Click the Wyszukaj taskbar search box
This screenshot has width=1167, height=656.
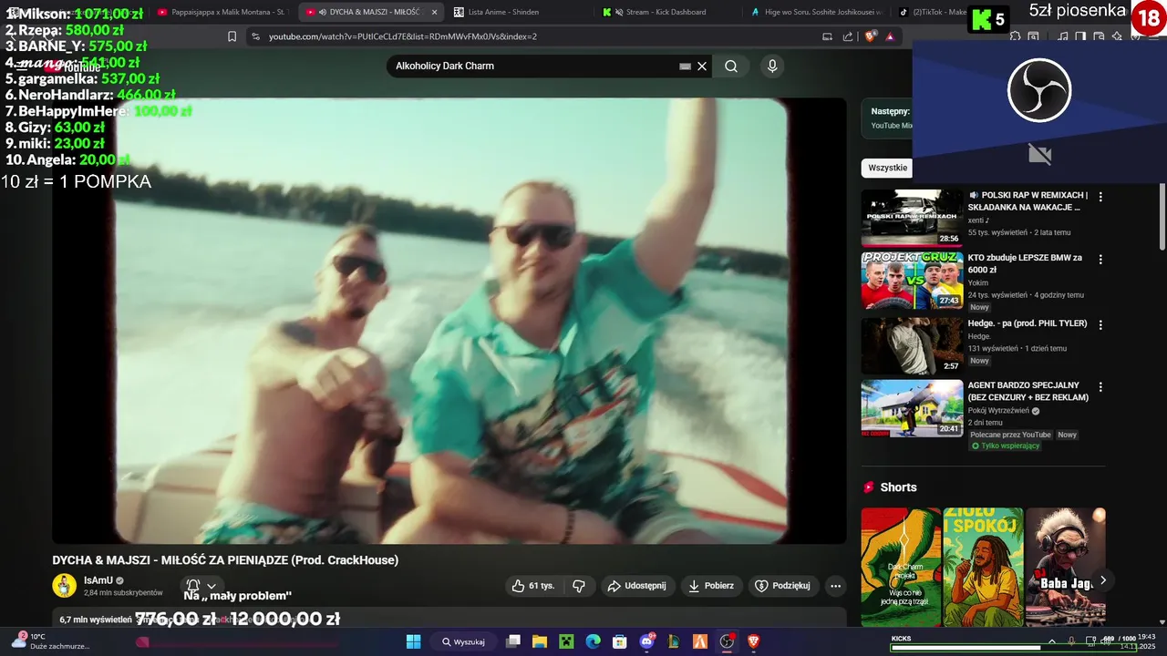click(x=464, y=641)
